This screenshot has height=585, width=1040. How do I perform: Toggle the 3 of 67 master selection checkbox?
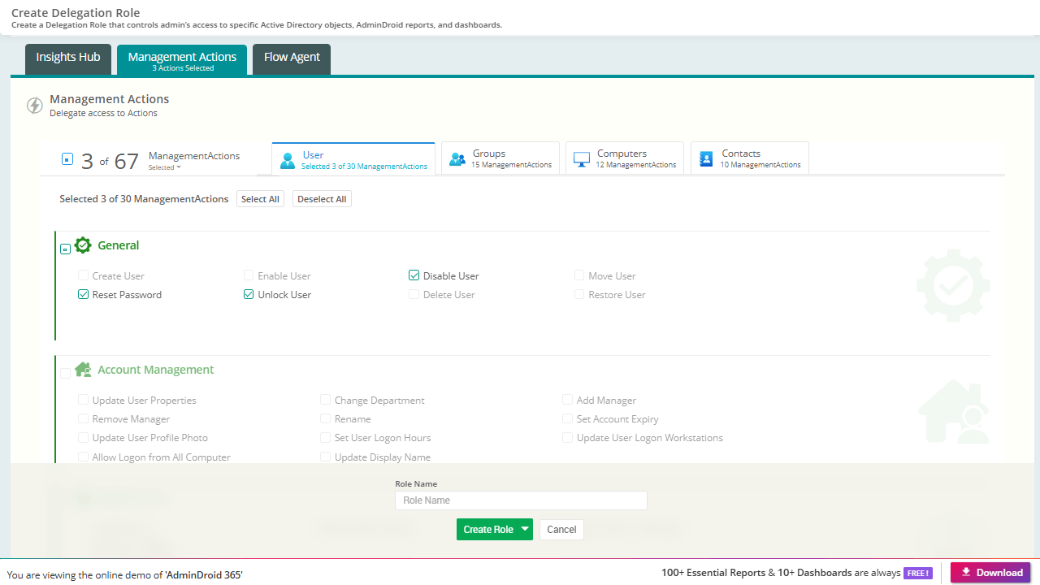click(x=67, y=159)
